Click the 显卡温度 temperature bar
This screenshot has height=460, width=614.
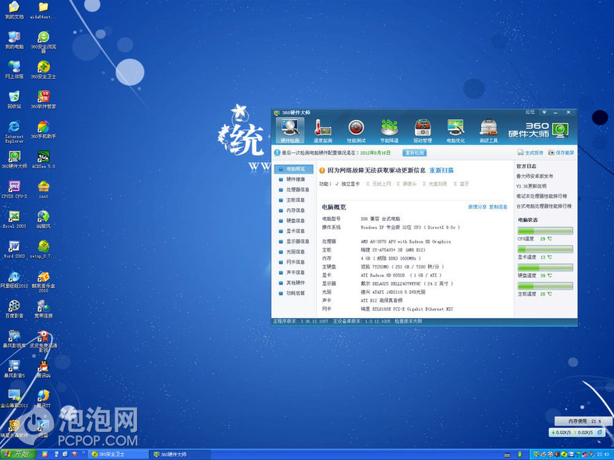pyautogui.click(x=545, y=249)
